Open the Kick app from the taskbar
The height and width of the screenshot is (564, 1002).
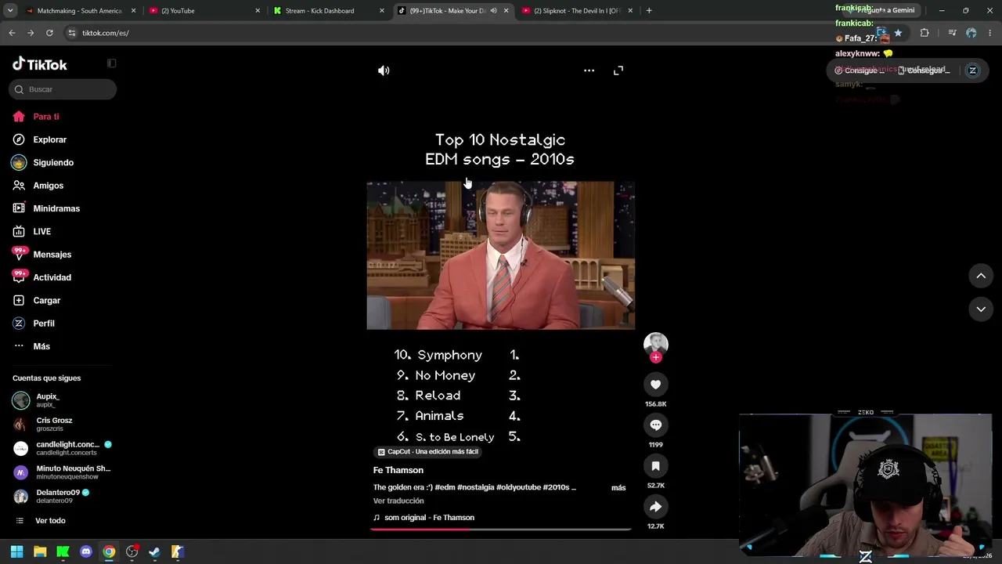pyautogui.click(x=63, y=551)
